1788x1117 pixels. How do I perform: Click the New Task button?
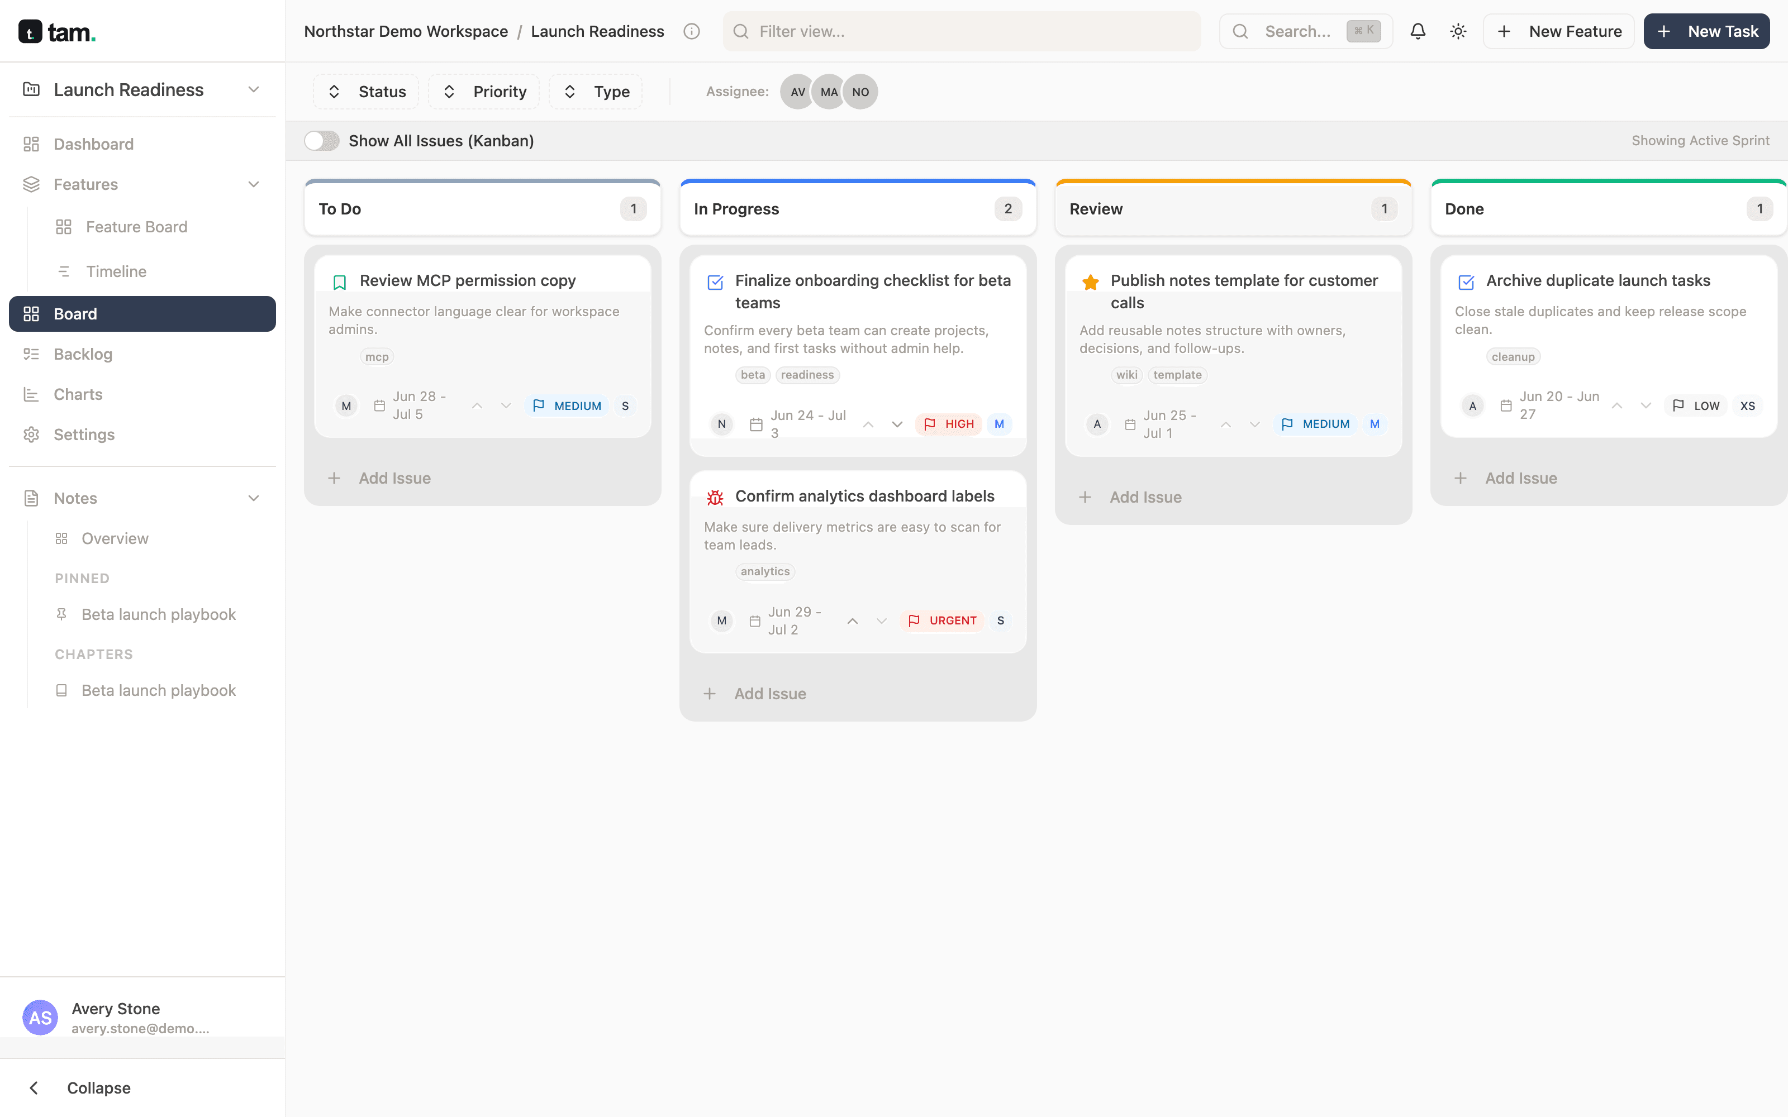pos(1706,31)
